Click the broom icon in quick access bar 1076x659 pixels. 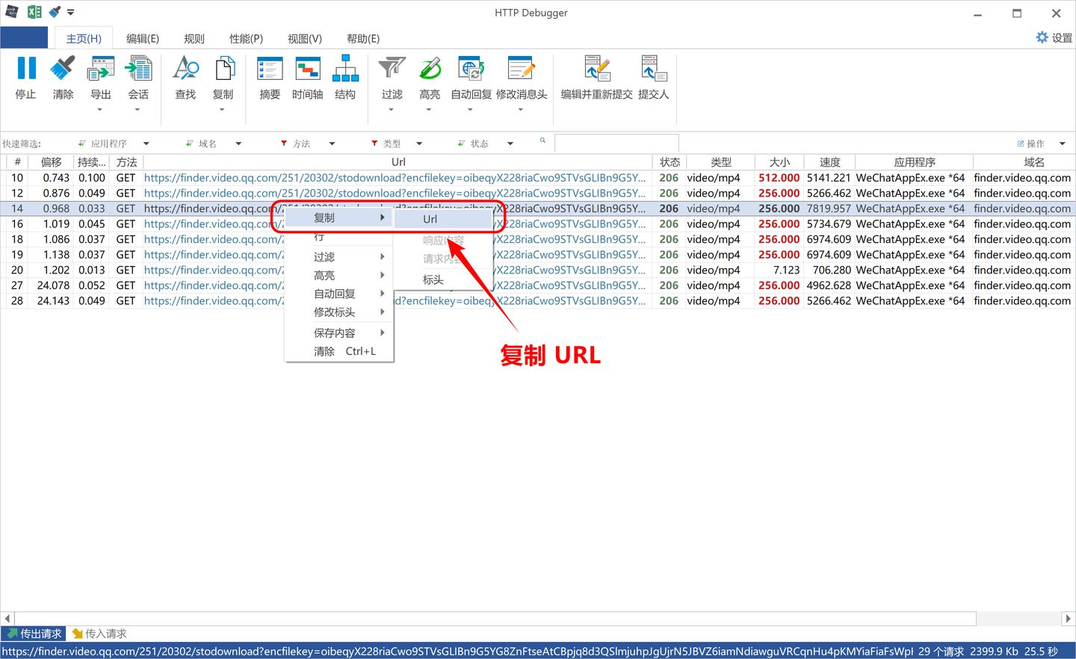[55, 12]
